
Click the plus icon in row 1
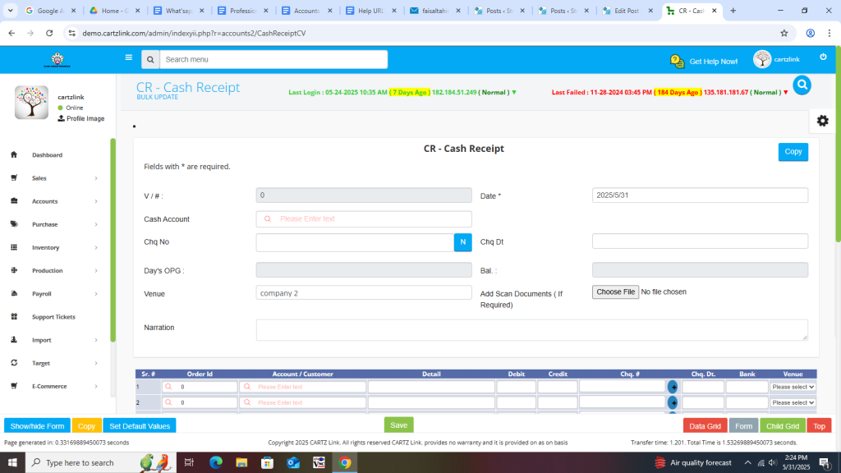tap(673, 387)
